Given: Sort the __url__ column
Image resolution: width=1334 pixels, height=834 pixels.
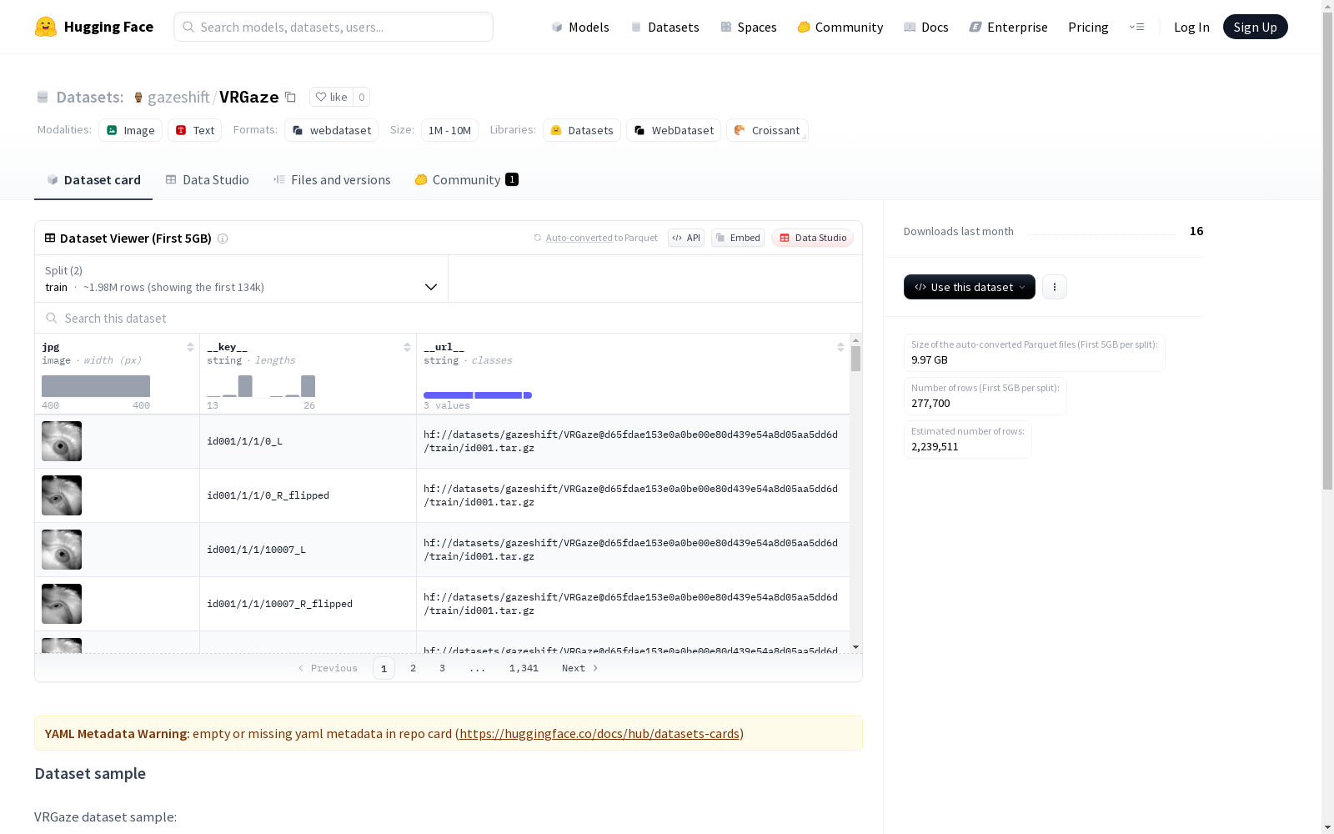Looking at the screenshot, I should click(840, 347).
